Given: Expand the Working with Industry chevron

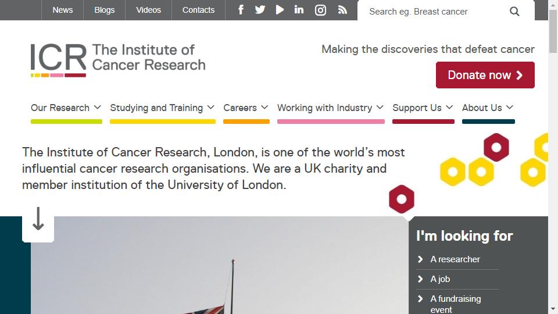Looking at the screenshot, I should coord(380,107).
